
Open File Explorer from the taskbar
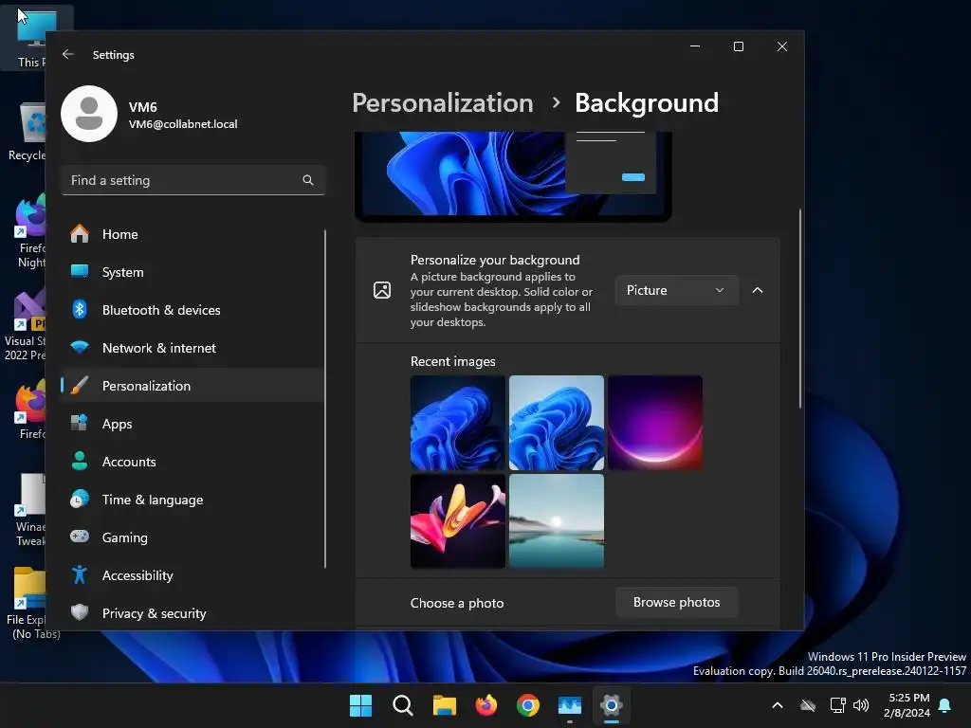(444, 705)
